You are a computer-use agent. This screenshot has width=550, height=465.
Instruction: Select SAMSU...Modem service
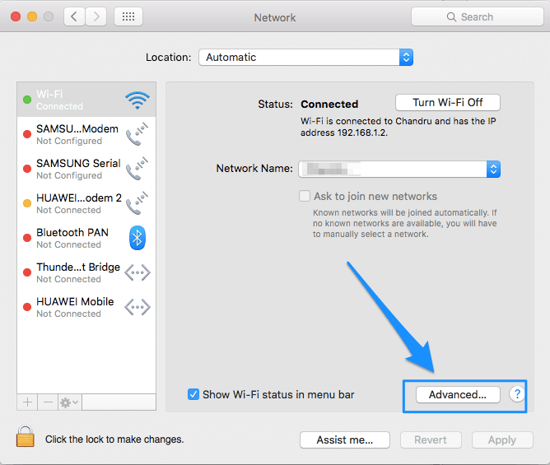(86, 134)
